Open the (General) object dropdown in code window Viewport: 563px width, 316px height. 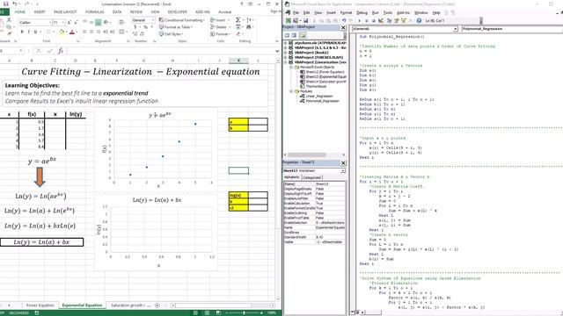(x=456, y=29)
